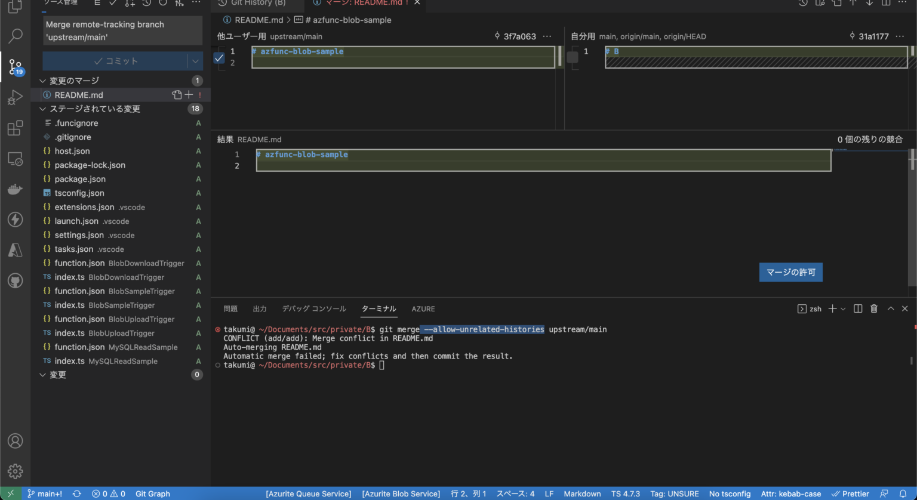This screenshot has width=917, height=500.
Task: Open the GitHub view
Action: click(15, 280)
